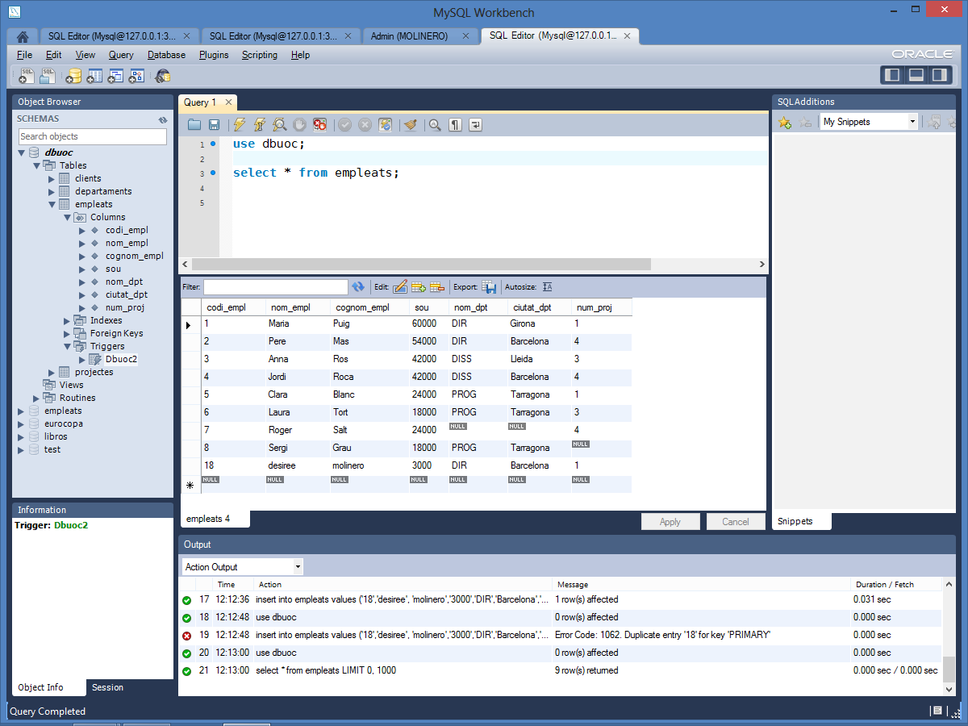Open the Database menu
Screen dimensions: 968x726
(166, 55)
